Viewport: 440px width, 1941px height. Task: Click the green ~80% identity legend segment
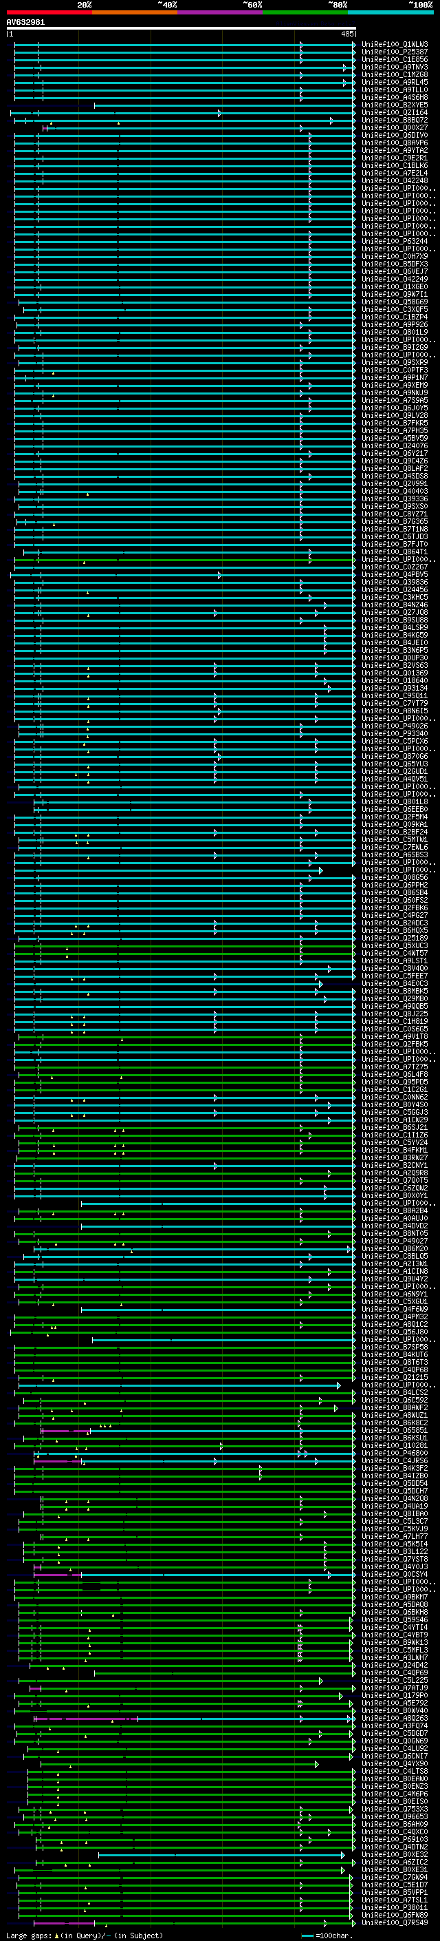305,12
